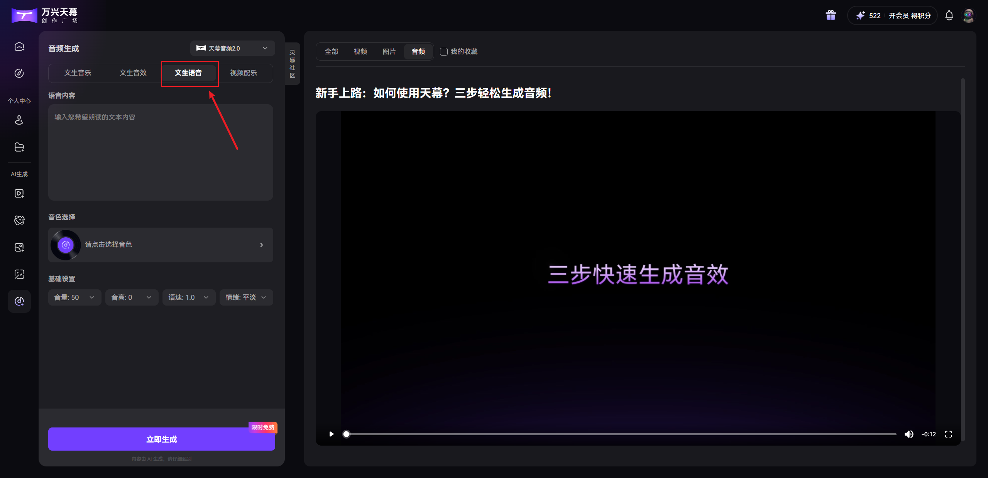Switch to the 图片 filter tab
Viewport: 988px width, 478px height.
[x=389, y=51]
